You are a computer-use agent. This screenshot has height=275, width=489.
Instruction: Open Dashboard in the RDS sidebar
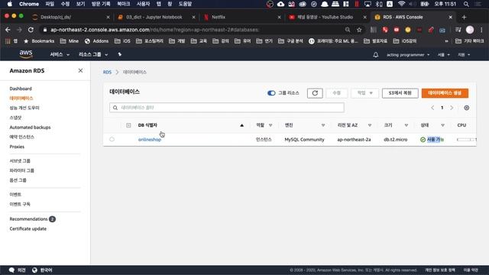tap(21, 89)
